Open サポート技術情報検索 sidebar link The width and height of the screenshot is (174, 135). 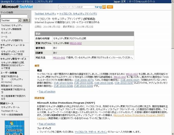12,115
